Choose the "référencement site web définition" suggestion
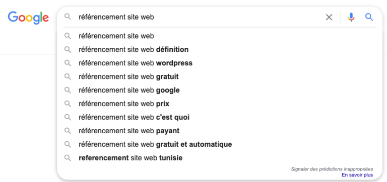387x182 pixels. (220, 50)
